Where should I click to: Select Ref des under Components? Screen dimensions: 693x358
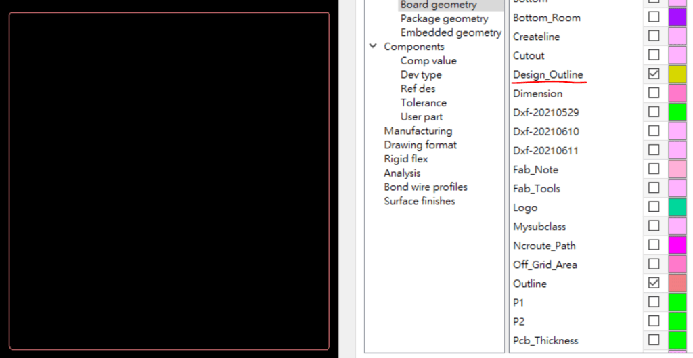tap(418, 89)
